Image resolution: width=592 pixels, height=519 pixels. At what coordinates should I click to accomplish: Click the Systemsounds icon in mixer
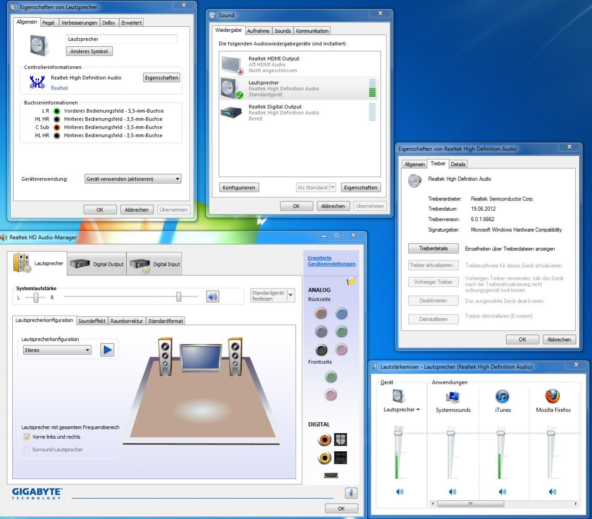point(453,397)
